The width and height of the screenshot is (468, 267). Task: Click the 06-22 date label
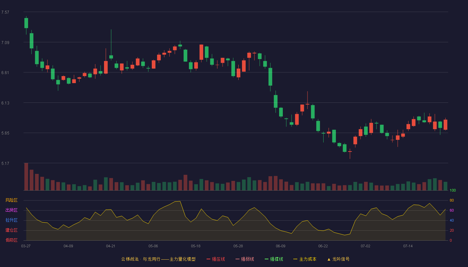[323, 246]
